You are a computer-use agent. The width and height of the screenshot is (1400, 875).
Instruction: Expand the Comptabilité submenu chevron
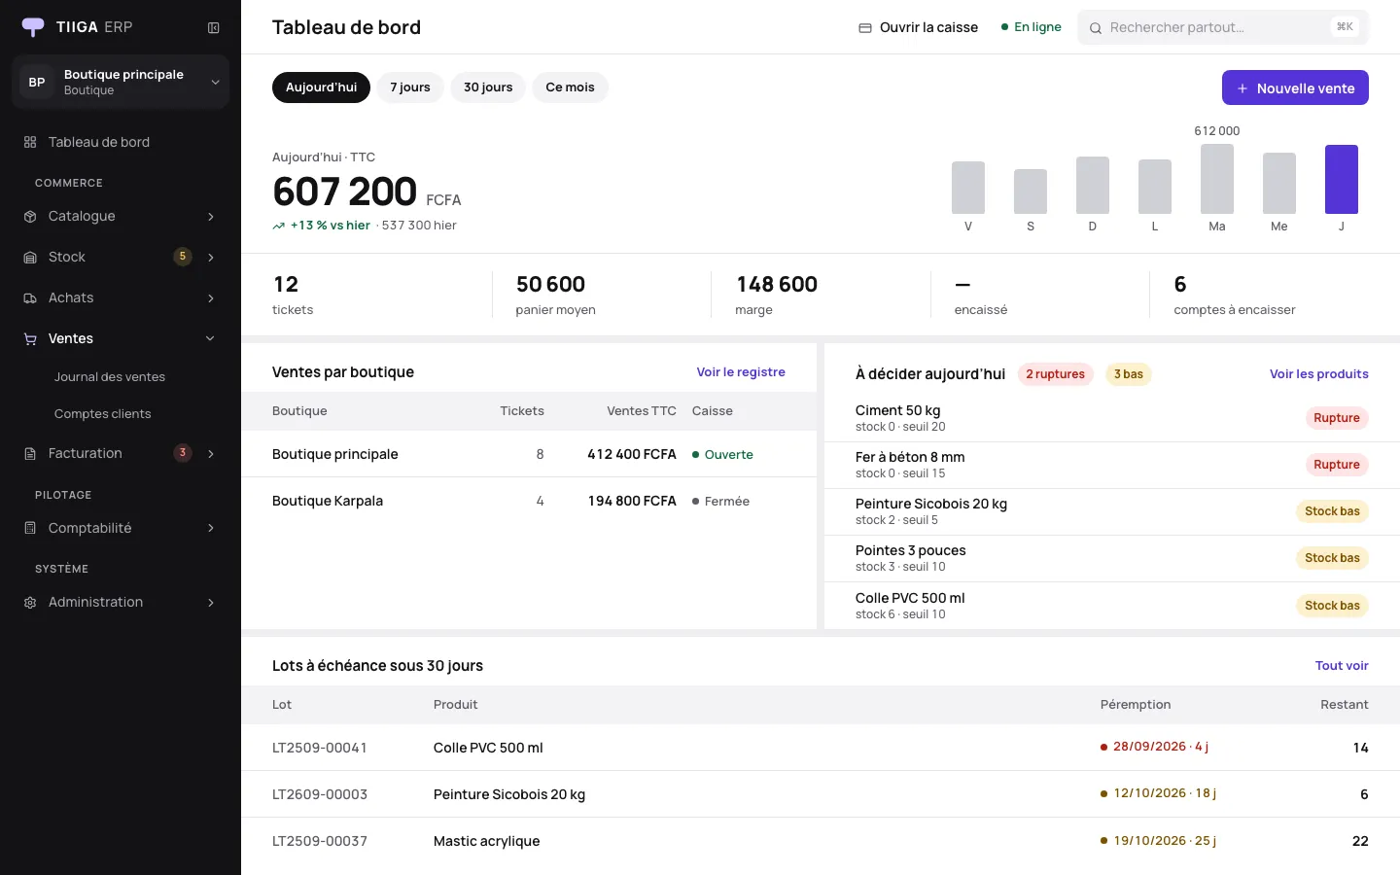[x=211, y=528]
